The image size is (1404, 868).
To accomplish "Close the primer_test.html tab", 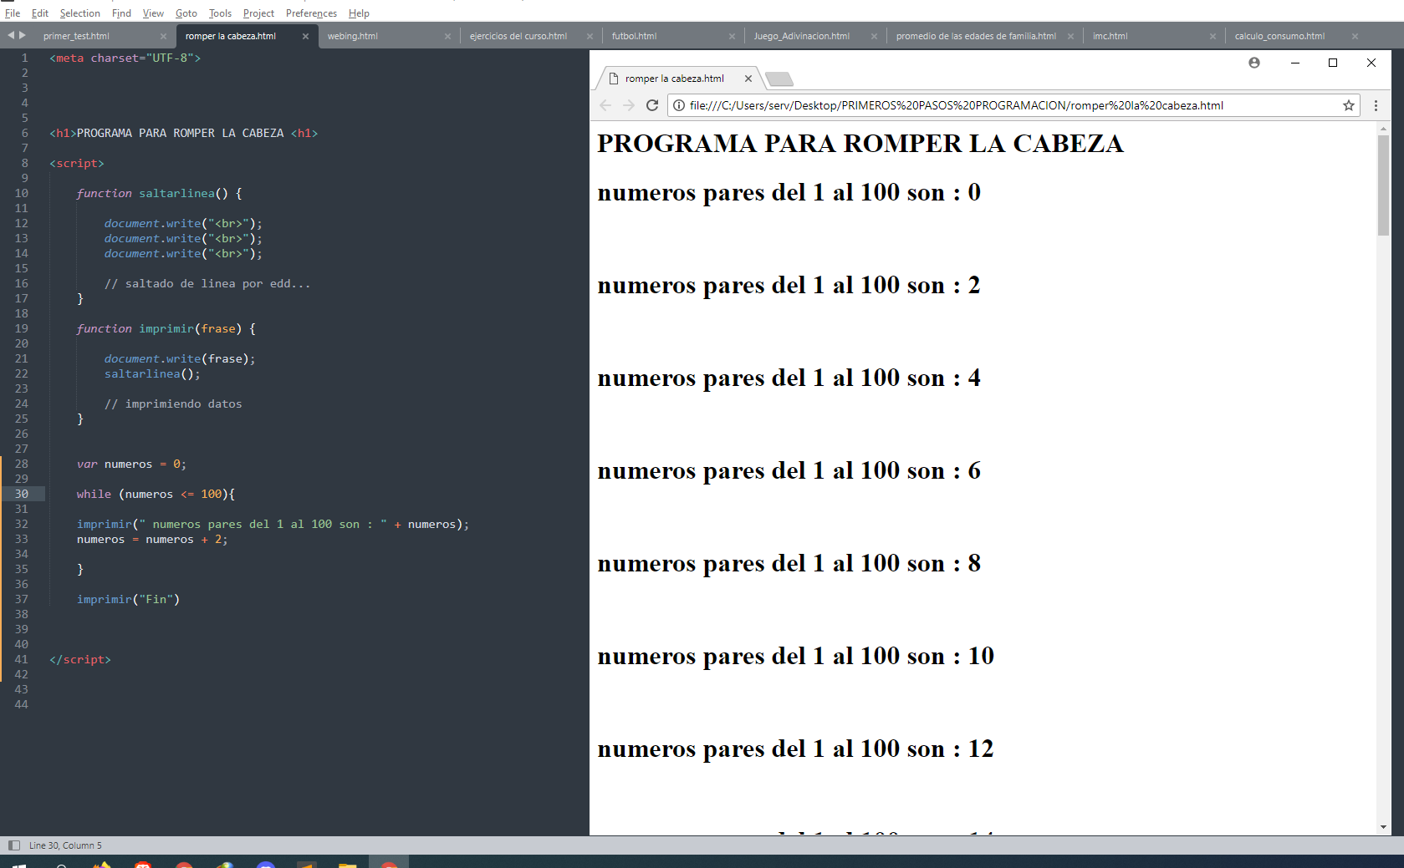I will (x=163, y=36).
